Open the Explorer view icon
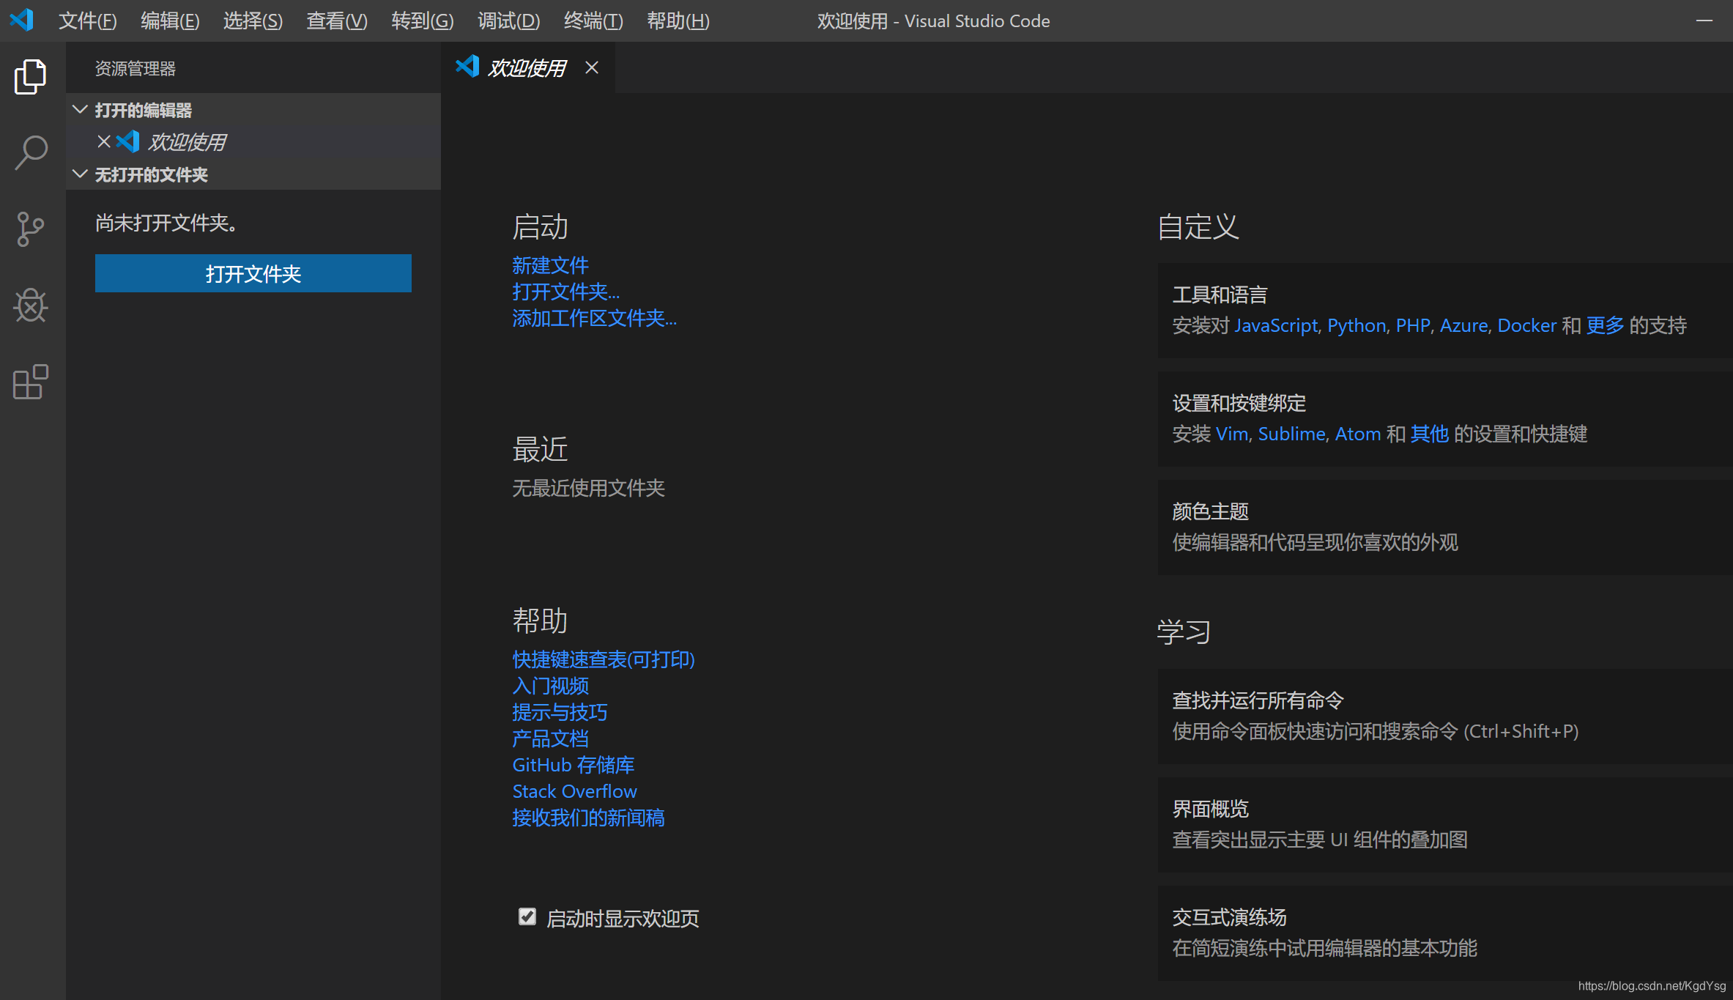 [30, 75]
